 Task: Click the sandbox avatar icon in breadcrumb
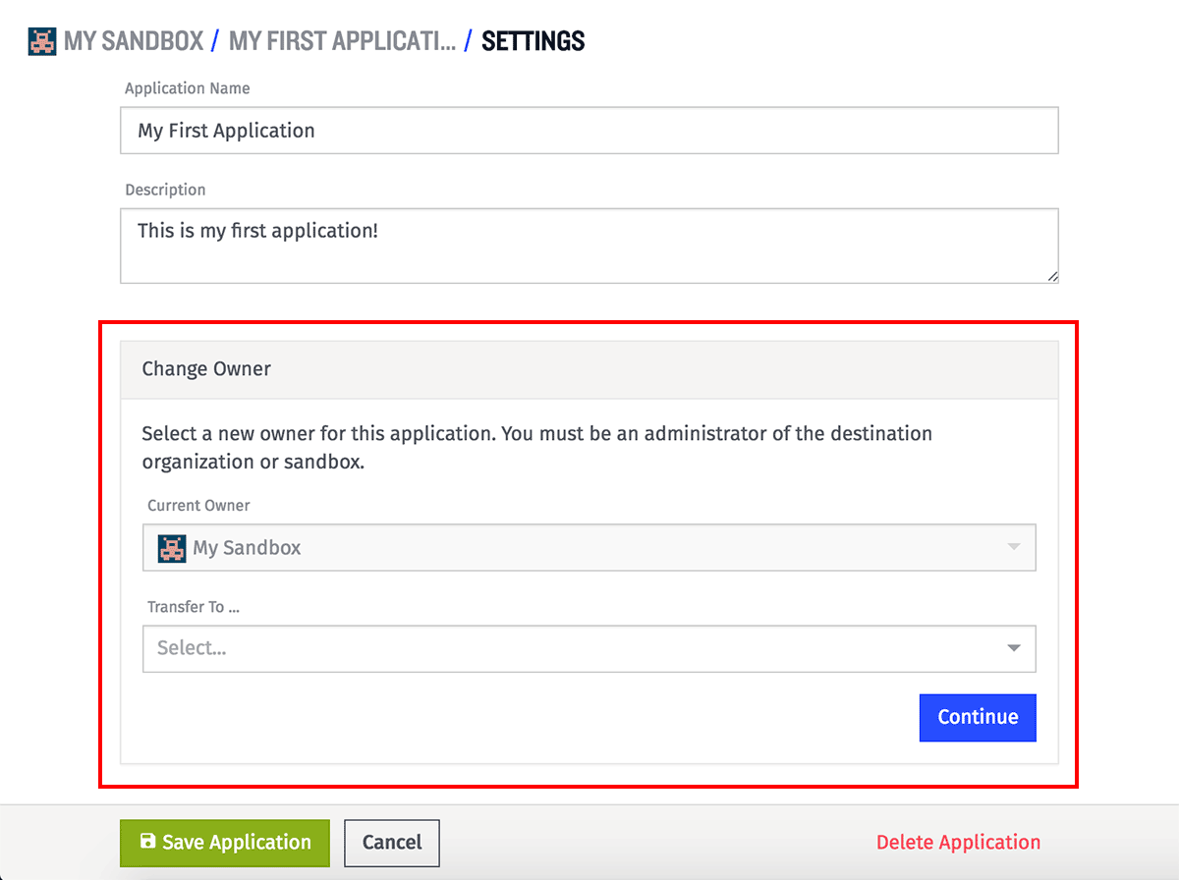click(42, 41)
